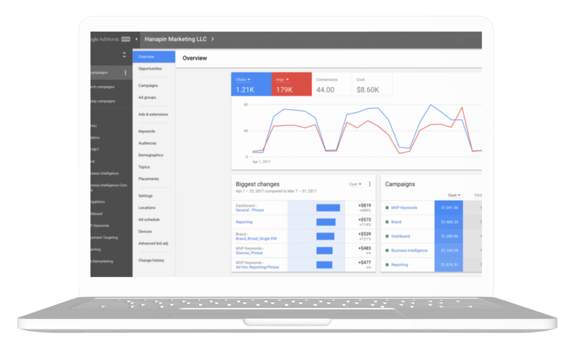The height and width of the screenshot is (354, 574).
Task: Click the +$539 change value
Action: point(364,234)
